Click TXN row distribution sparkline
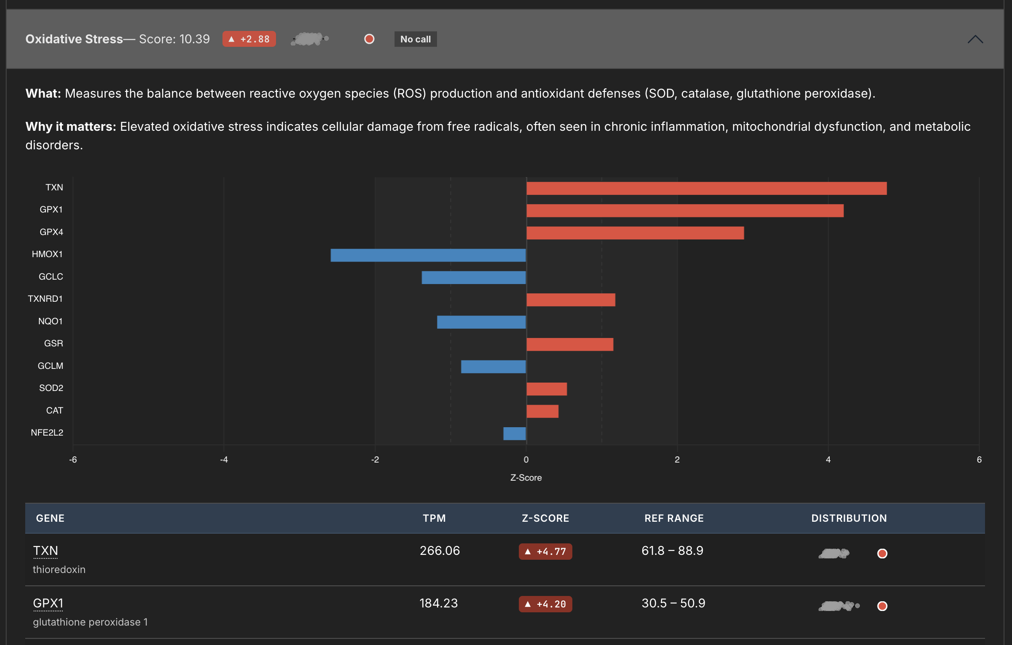1012x645 pixels. [834, 553]
